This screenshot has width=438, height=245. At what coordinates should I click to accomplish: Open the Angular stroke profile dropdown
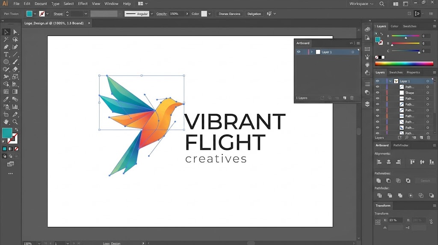point(152,14)
